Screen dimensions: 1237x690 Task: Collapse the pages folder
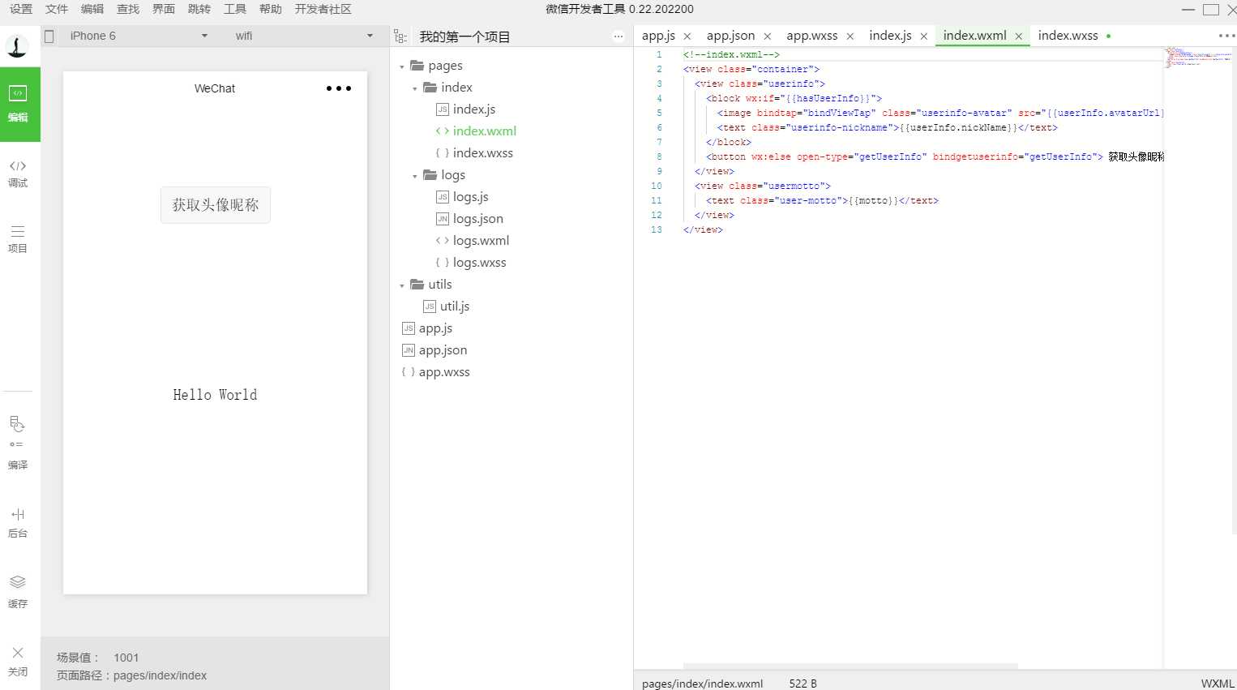click(402, 66)
